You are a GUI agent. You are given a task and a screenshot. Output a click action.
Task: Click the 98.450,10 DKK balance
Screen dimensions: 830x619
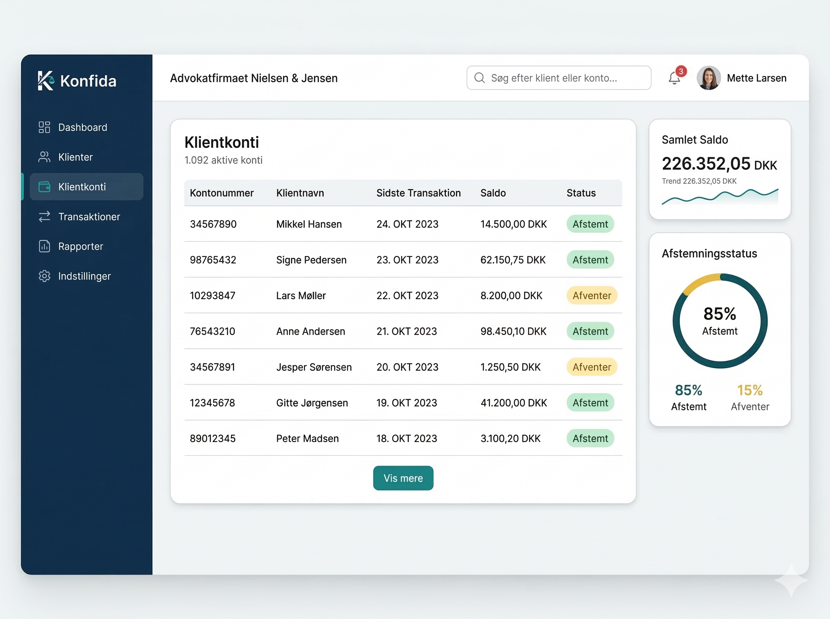pyautogui.click(x=514, y=331)
